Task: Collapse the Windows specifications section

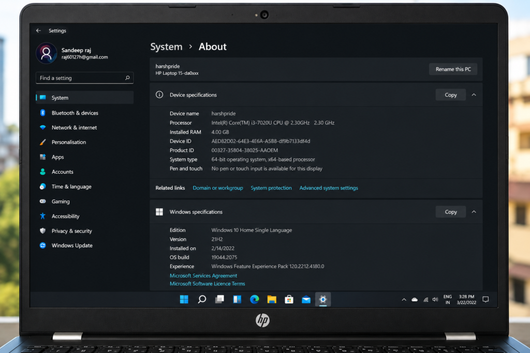Action: click(474, 212)
